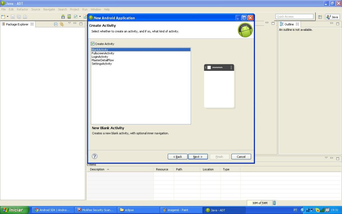Click the heap status memory indicator
The image size is (342, 214).
[x=260, y=203]
